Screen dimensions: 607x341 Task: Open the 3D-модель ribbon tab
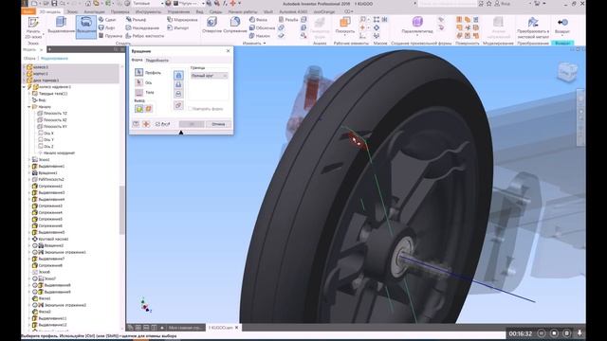click(50, 11)
